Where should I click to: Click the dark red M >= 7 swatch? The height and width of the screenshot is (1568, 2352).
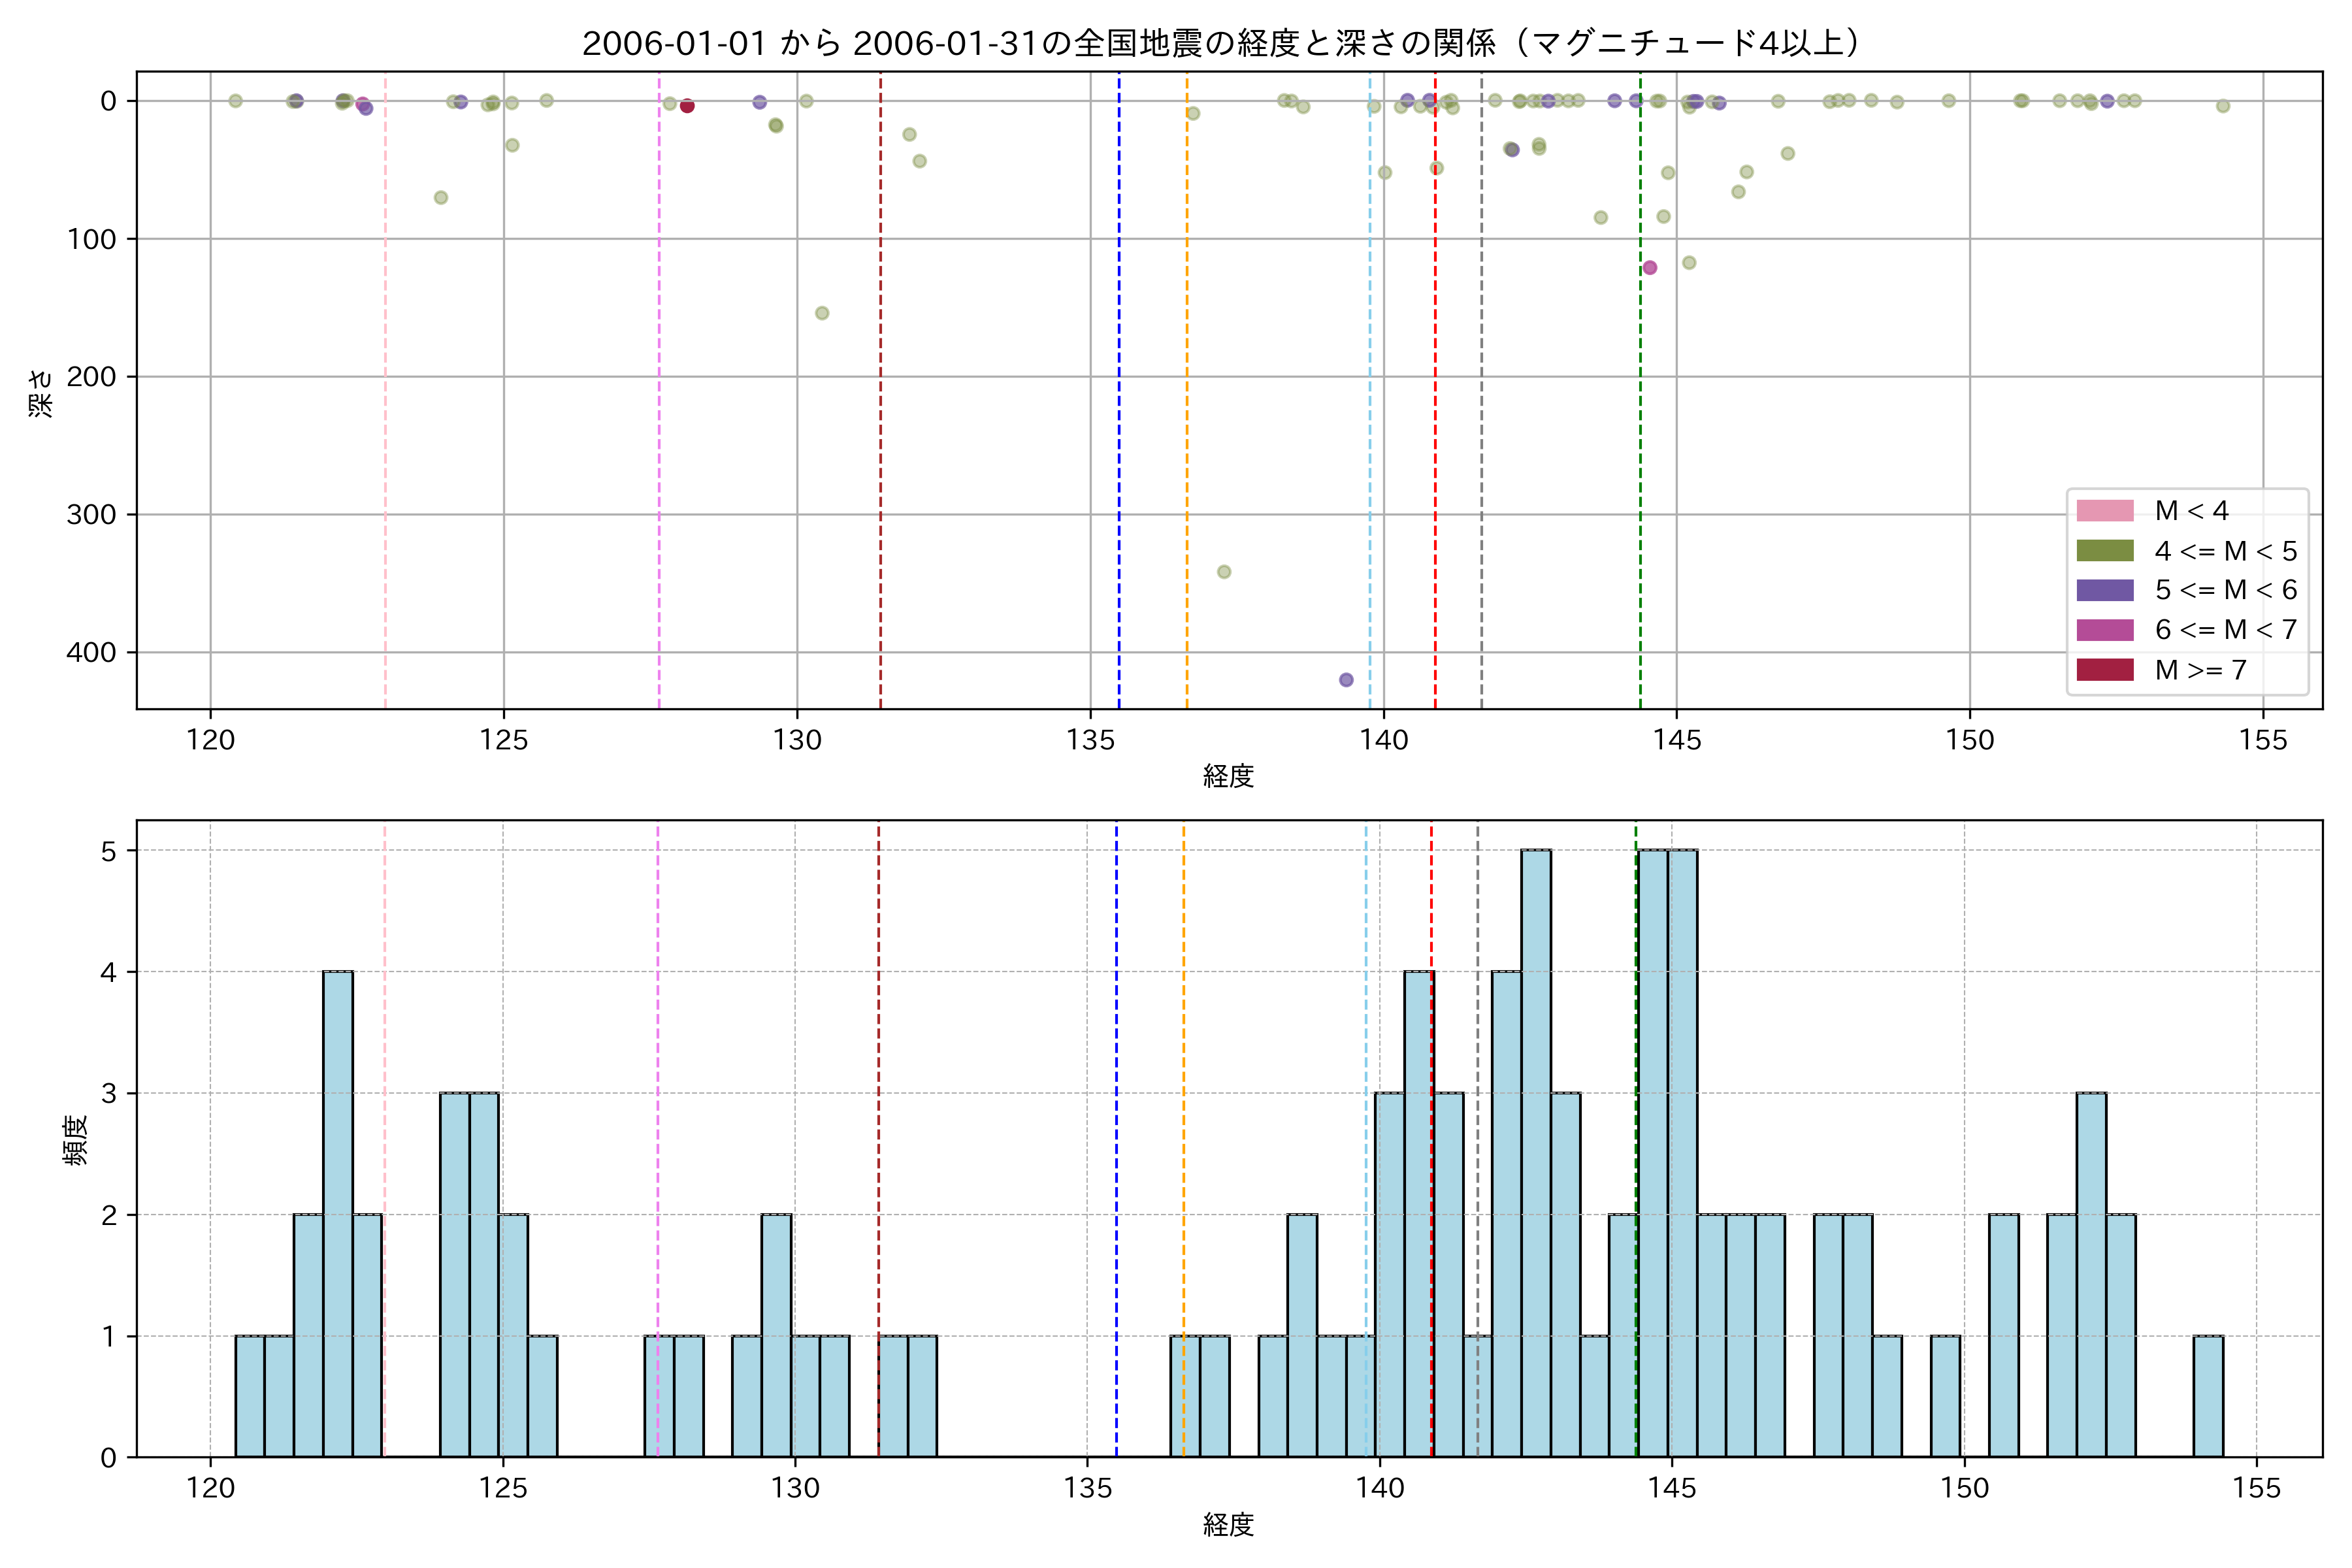point(2104,670)
